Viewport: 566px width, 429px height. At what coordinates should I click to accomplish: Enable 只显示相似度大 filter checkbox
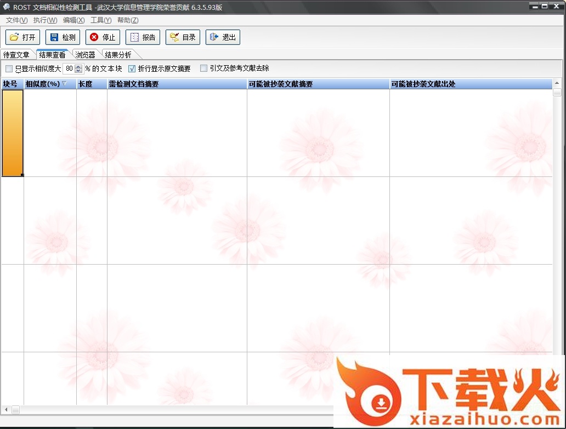9,68
